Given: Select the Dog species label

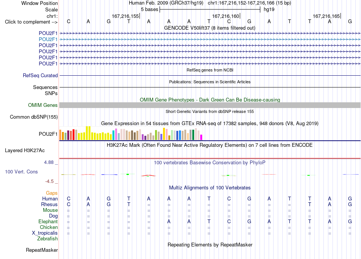Looking at the screenshot, I should click(53, 216).
